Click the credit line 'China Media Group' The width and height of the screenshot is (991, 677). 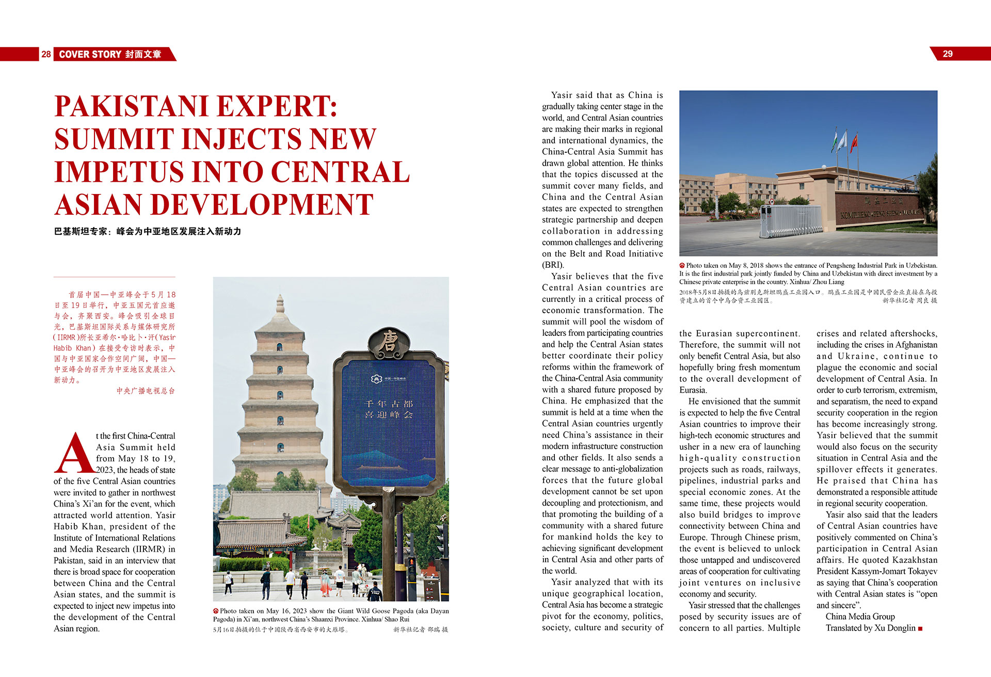[x=860, y=617]
